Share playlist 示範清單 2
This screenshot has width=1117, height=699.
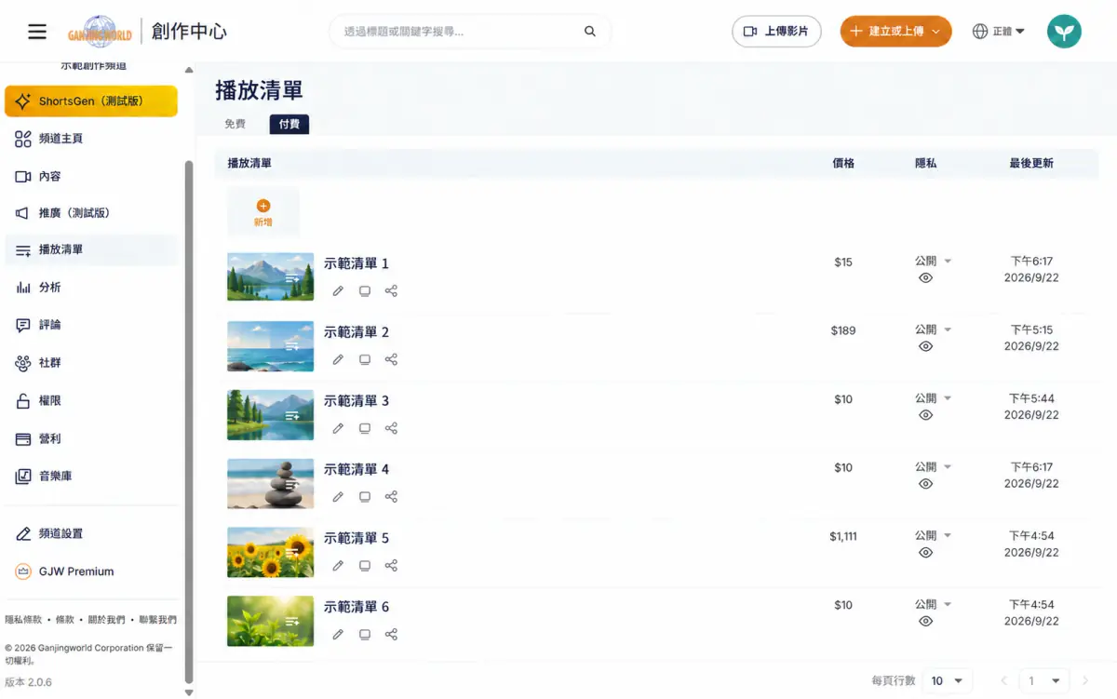tap(391, 359)
